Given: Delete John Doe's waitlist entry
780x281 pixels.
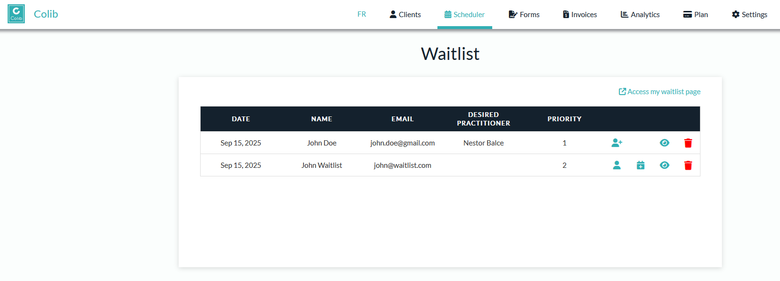Looking at the screenshot, I should coord(688,143).
